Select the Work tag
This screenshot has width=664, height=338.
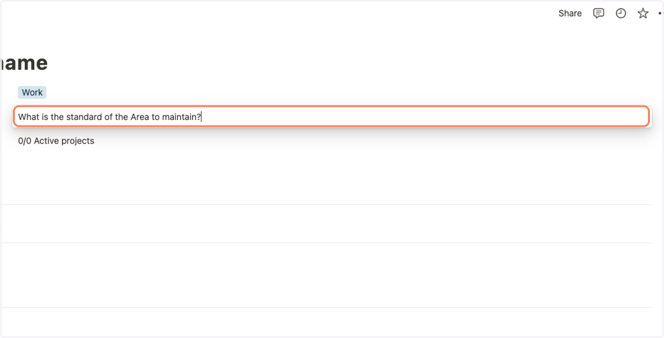pos(32,92)
